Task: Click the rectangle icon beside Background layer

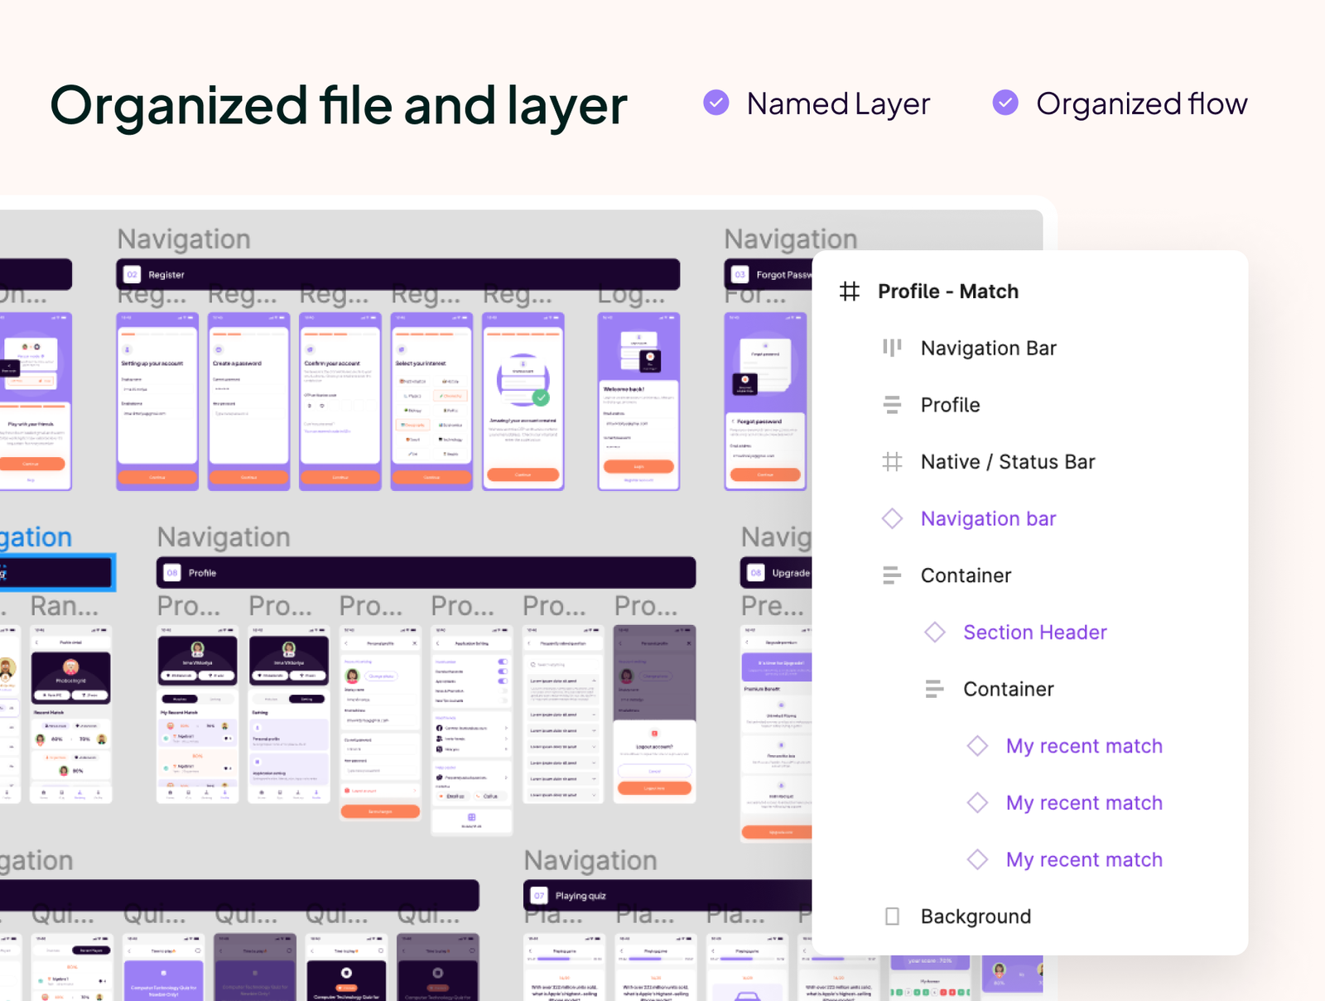Action: click(x=892, y=917)
